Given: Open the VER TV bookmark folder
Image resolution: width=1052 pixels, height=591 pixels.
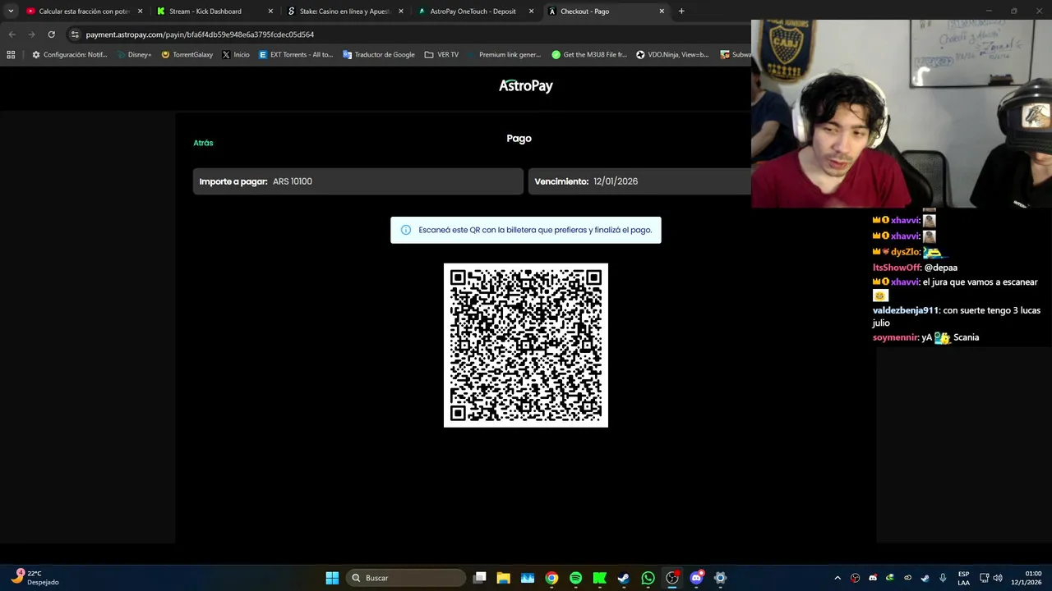Looking at the screenshot, I should pyautogui.click(x=442, y=55).
